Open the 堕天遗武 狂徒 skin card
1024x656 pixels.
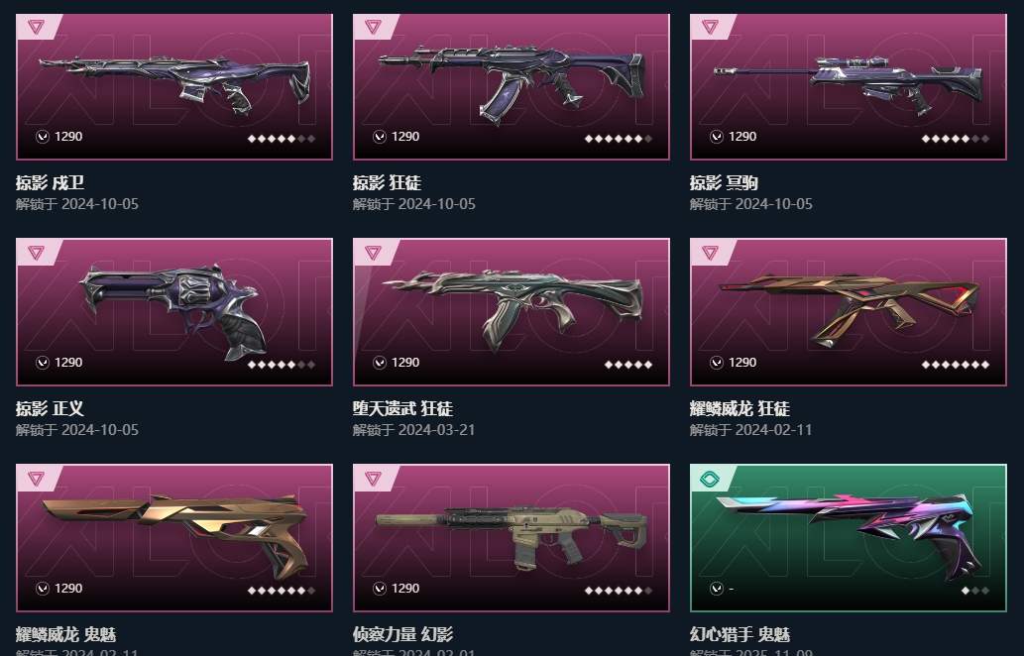tap(512, 312)
